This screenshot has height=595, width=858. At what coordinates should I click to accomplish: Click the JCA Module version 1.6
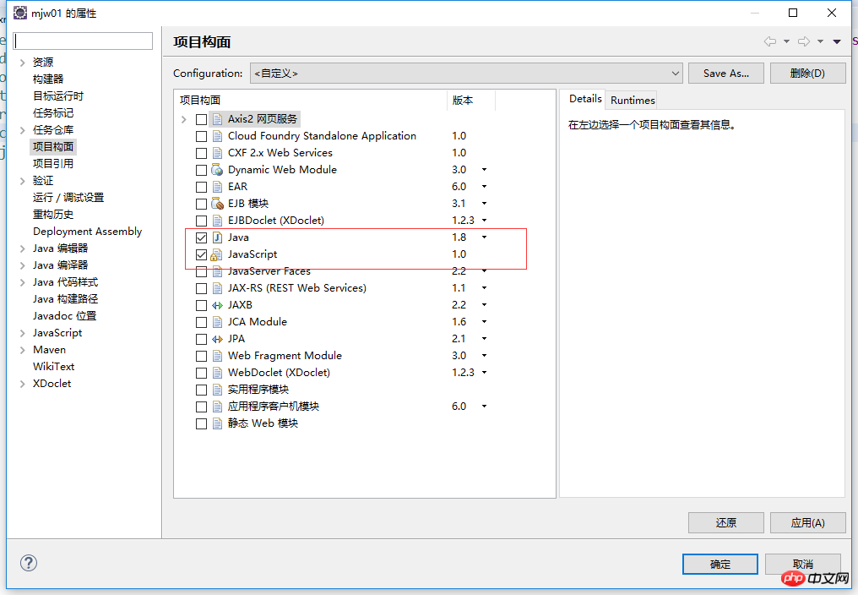(x=459, y=322)
